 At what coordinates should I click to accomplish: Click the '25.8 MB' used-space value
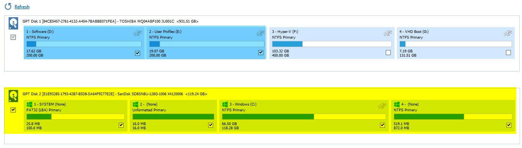[x=33, y=124]
